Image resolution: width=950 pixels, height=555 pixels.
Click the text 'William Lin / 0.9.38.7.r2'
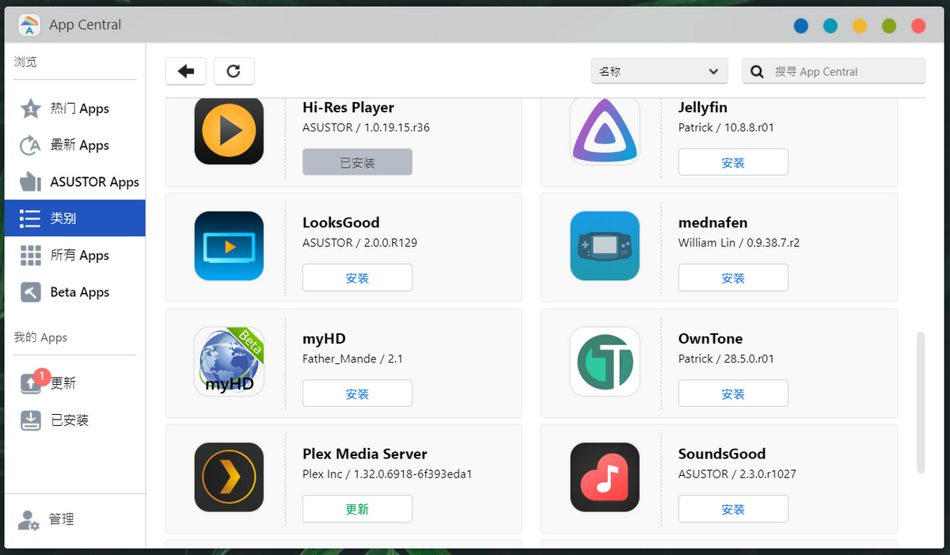739,243
